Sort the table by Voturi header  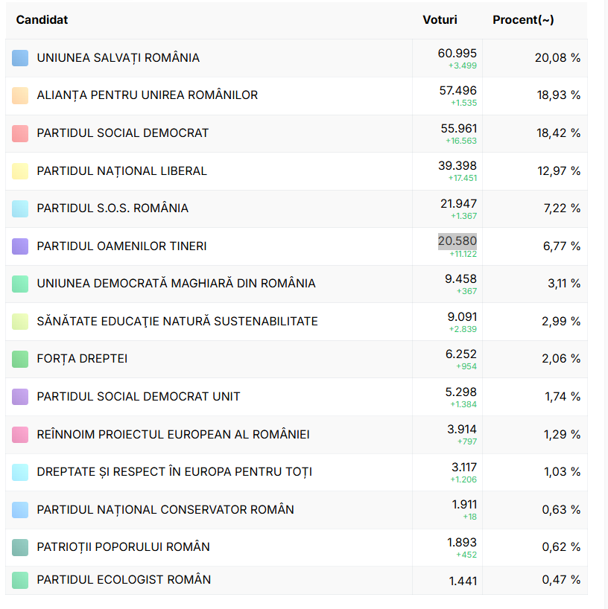click(x=440, y=20)
